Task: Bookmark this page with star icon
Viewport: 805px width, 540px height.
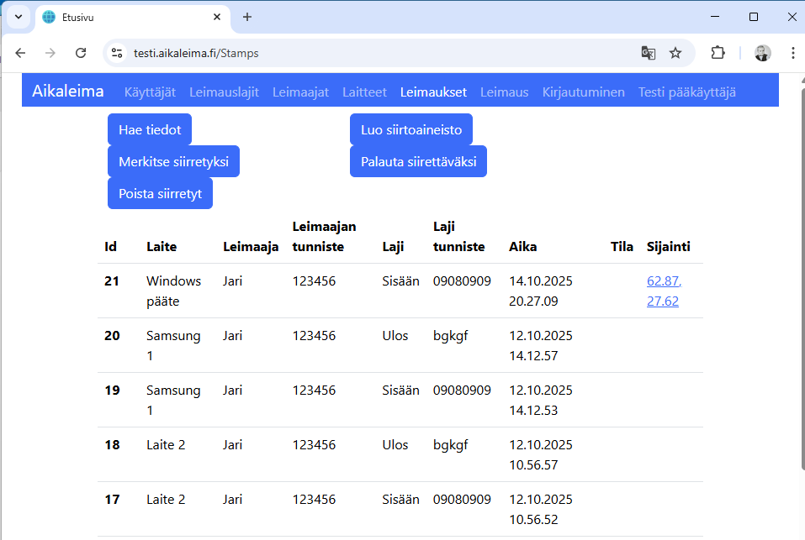Action: click(675, 53)
